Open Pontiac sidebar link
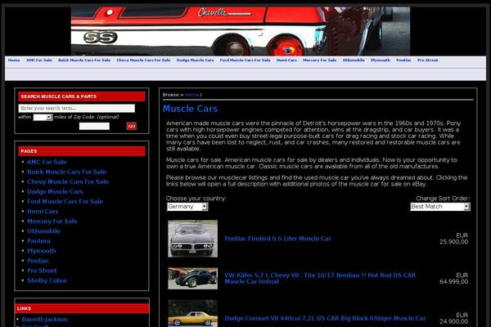This screenshot has width=491, height=327. pyautogui.click(x=38, y=261)
